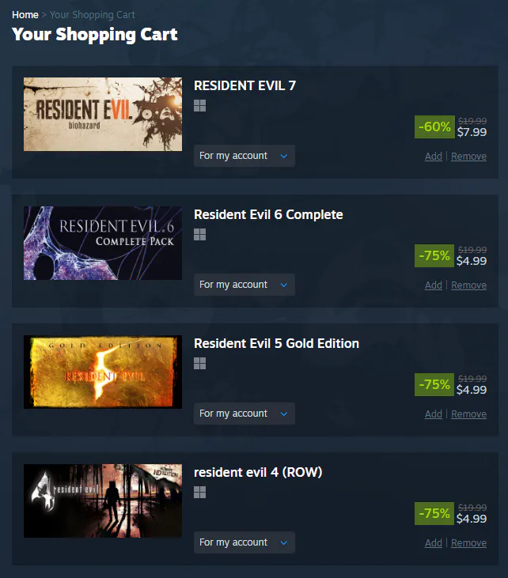Open the resident evil 4 HD cover thumbnail
This screenshot has width=508, height=578.
pos(103,501)
